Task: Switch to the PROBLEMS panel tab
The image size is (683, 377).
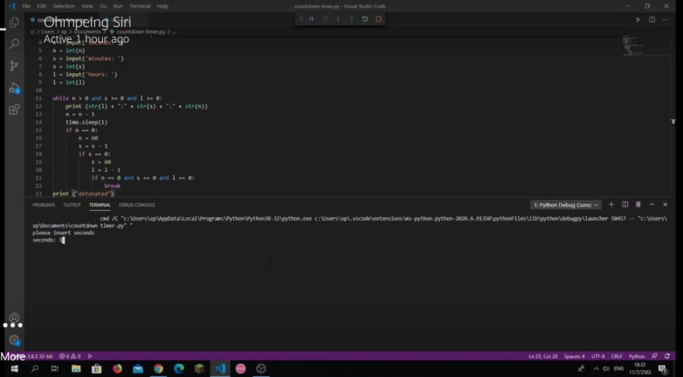Action: pyautogui.click(x=44, y=205)
